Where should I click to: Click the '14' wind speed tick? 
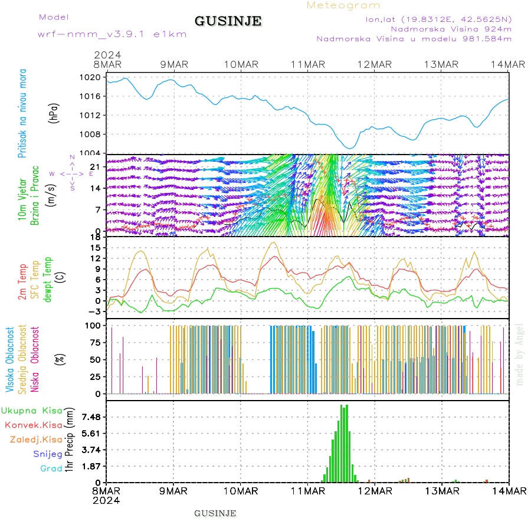(96, 188)
